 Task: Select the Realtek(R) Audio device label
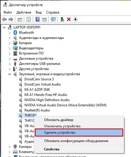pyautogui.click(x=37, y=110)
